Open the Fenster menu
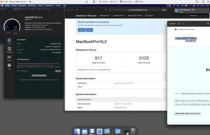210x135 pixels. (58, 6)
